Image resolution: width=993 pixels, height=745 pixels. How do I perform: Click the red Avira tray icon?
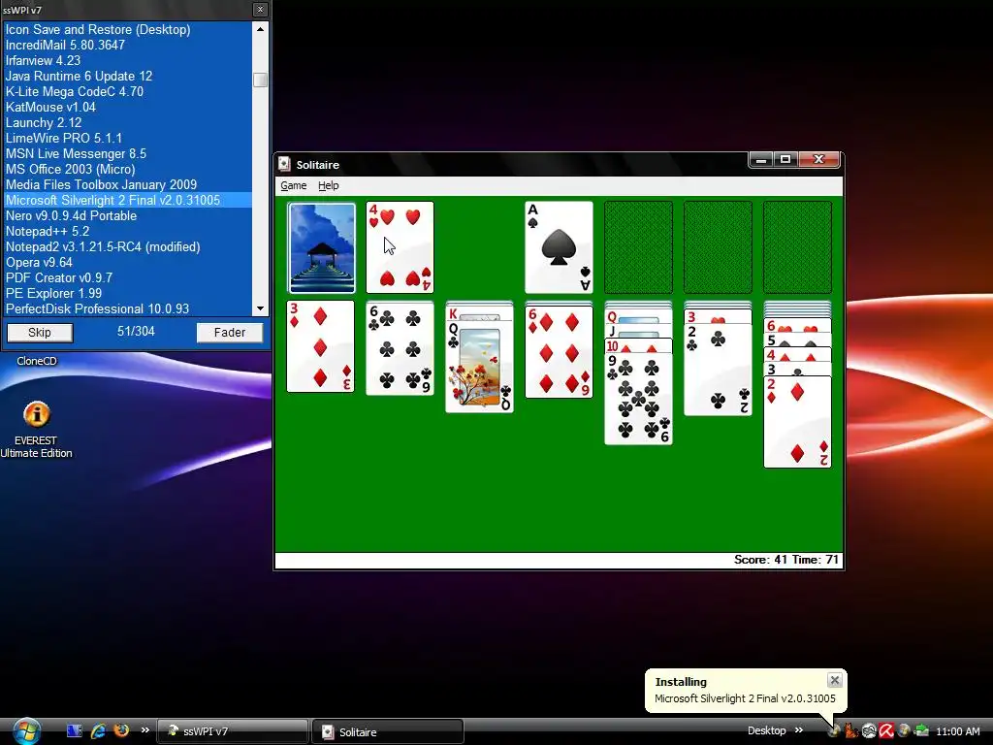[886, 731]
